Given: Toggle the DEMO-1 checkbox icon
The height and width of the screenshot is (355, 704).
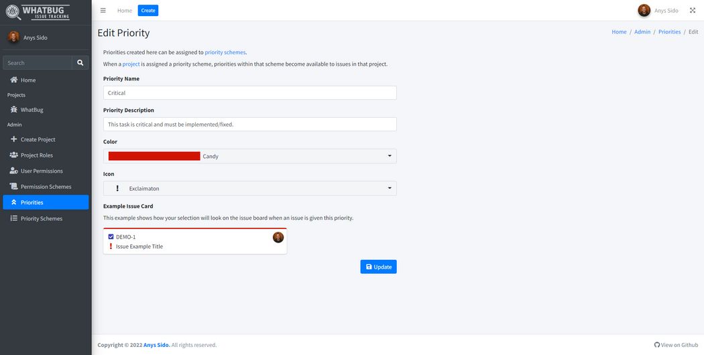Looking at the screenshot, I should click(x=111, y=237).
